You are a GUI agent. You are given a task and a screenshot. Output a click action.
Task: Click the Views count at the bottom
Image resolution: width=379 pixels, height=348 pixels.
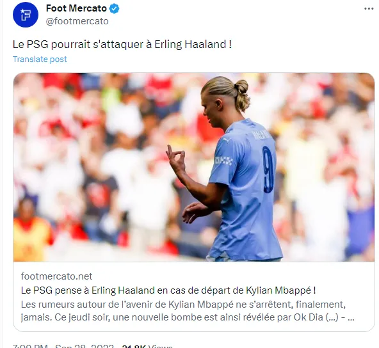coord(147,346)
